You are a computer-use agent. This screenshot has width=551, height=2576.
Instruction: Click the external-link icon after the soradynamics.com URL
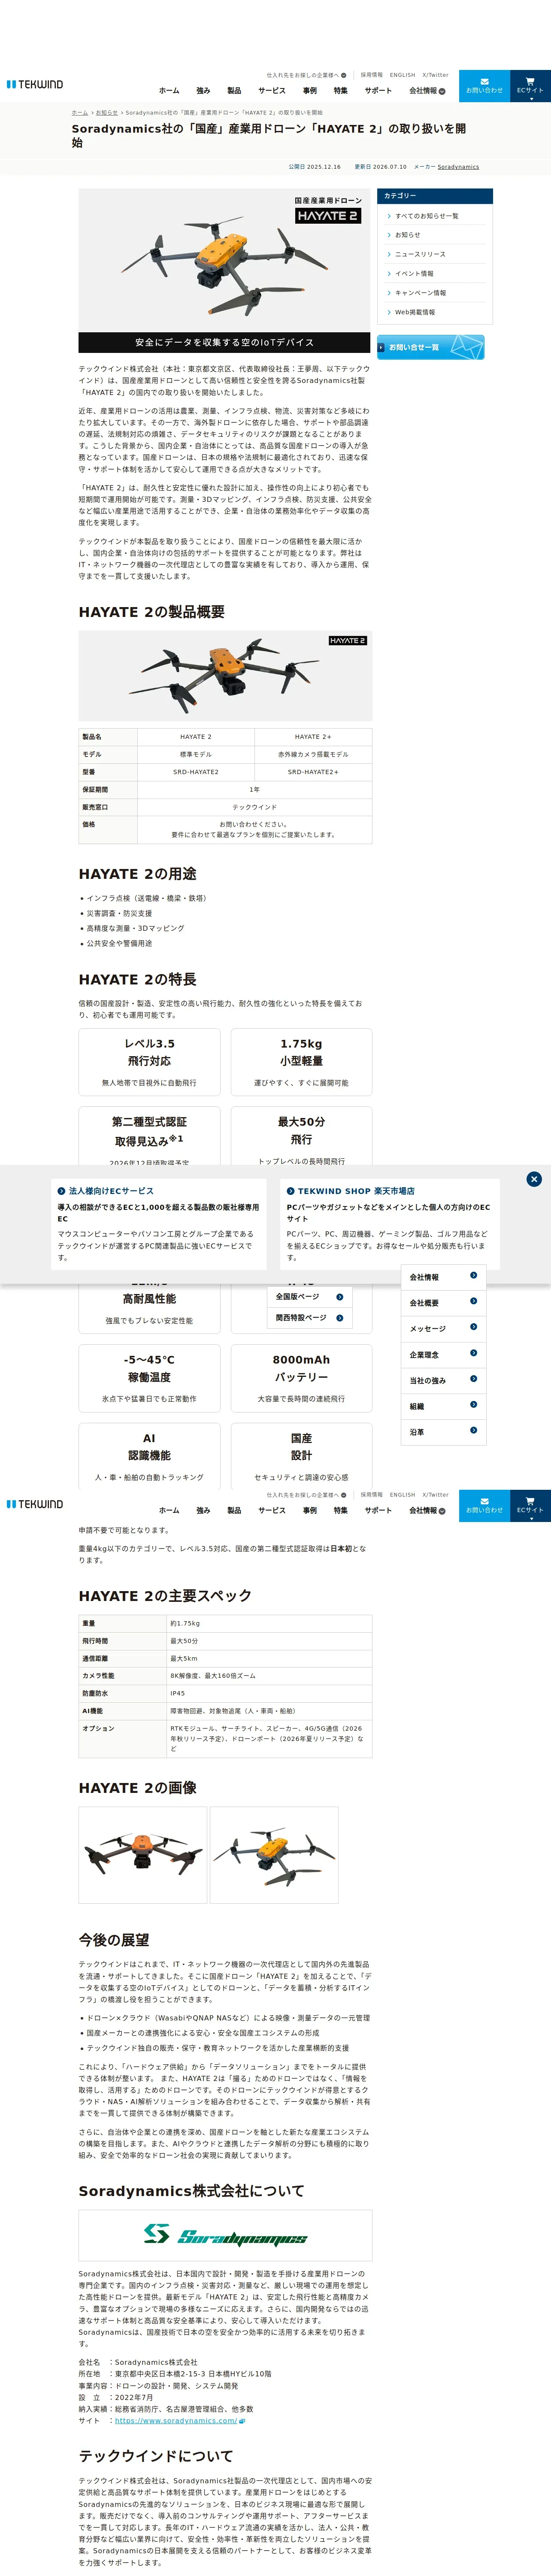tap(242, 2421)
